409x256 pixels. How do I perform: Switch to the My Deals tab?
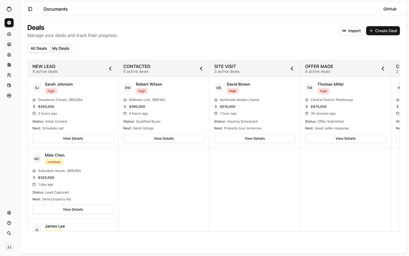[61, 48]
